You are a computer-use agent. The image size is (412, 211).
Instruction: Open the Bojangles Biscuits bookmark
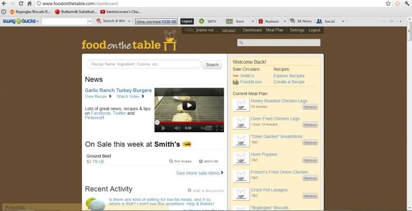pos(30,11)
